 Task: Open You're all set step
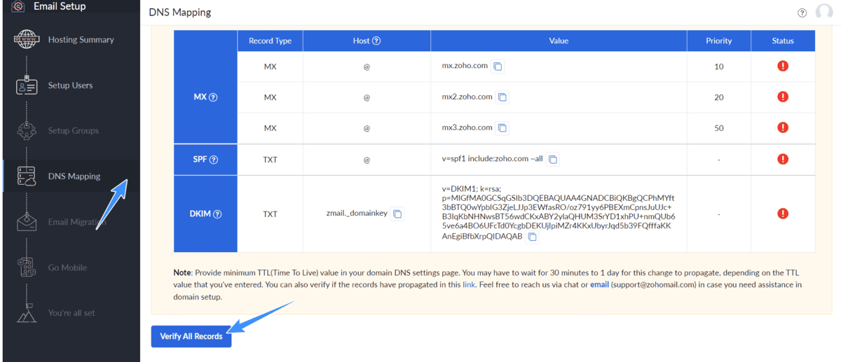click(71, 313)
